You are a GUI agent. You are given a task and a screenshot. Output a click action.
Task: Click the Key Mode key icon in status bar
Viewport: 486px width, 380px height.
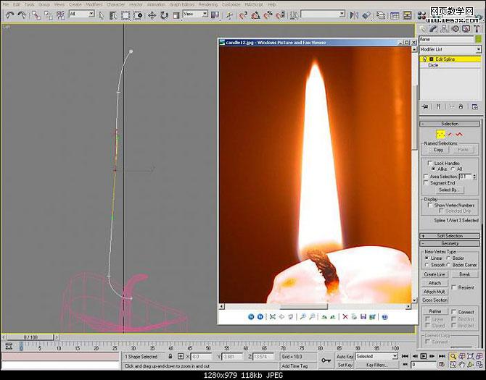(x=326, y=360)
